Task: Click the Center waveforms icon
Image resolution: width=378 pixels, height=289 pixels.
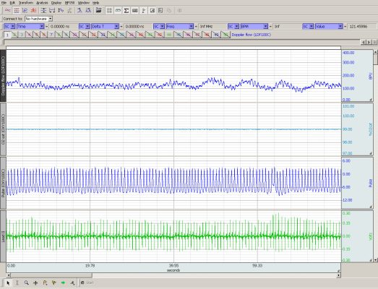Action: tap(61, 10)
